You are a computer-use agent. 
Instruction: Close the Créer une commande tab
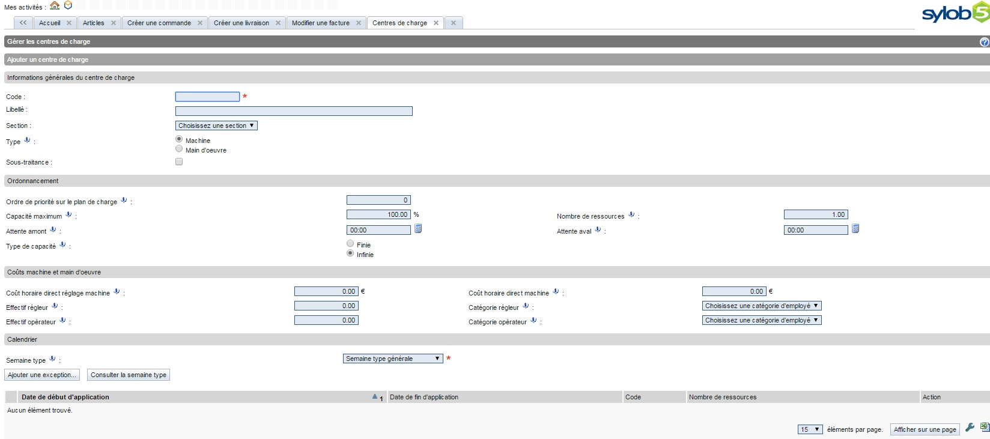[x=200, y=23]
